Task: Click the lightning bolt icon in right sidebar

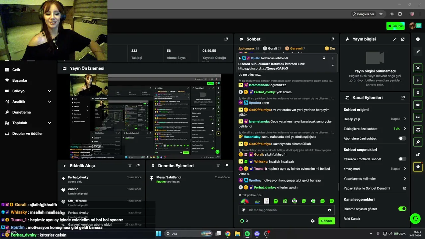Action: 418,80
